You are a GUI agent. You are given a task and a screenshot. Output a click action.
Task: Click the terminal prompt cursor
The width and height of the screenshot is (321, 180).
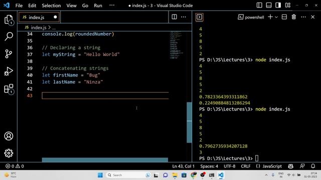(257, 158)
